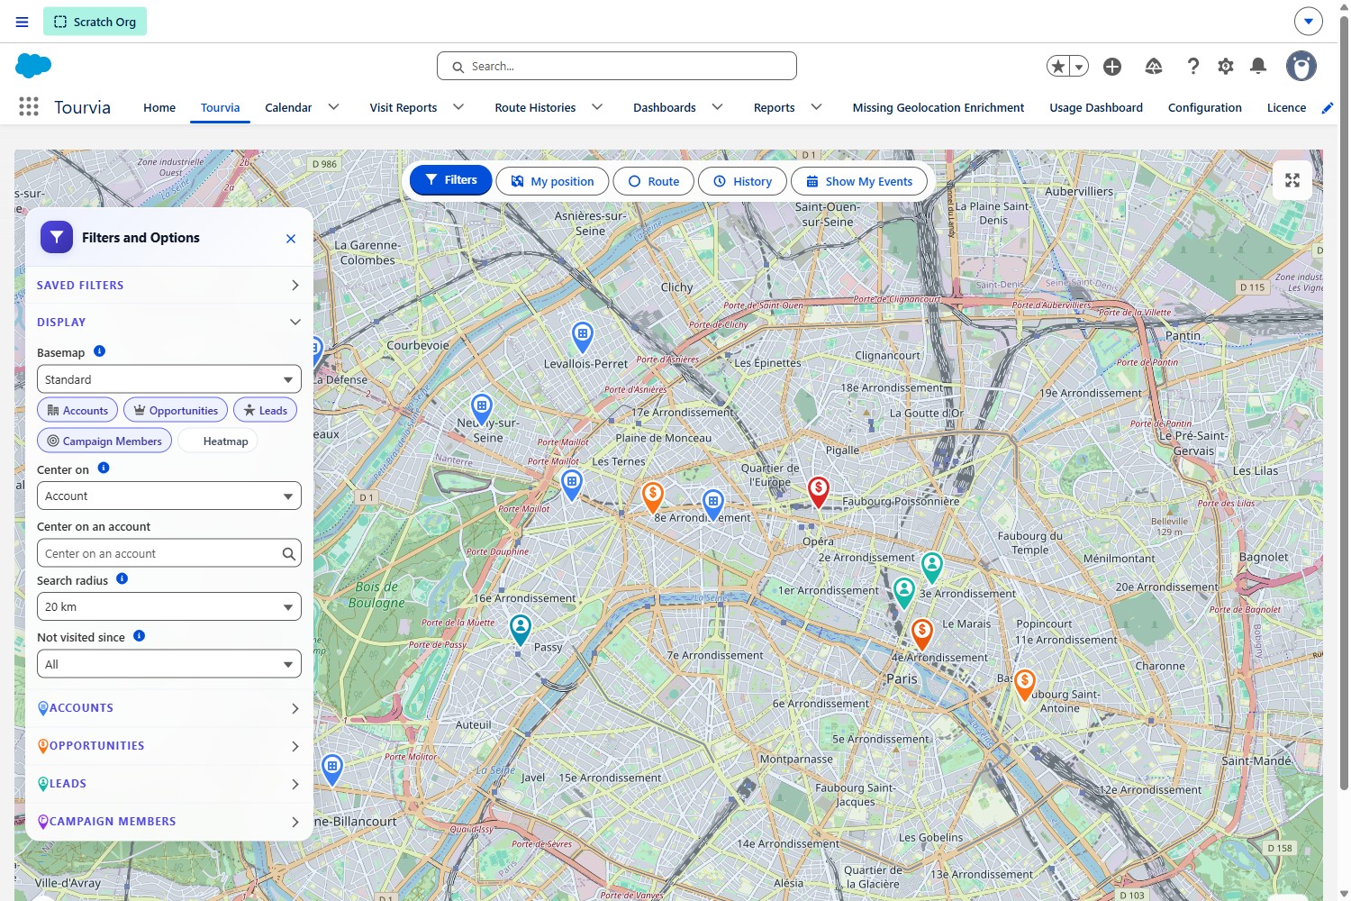Toggle the Campaign Members display pill
This screenshot has height=901, width=1351.
coord(104,441)
